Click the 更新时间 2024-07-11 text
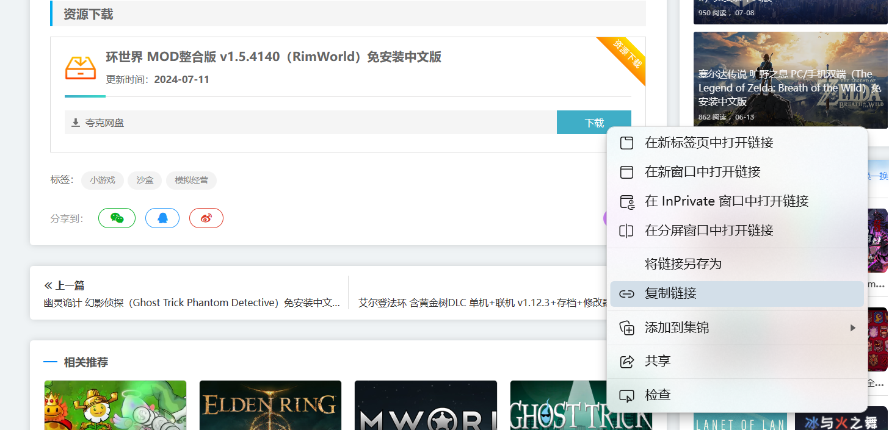 [x=158, y=79]
